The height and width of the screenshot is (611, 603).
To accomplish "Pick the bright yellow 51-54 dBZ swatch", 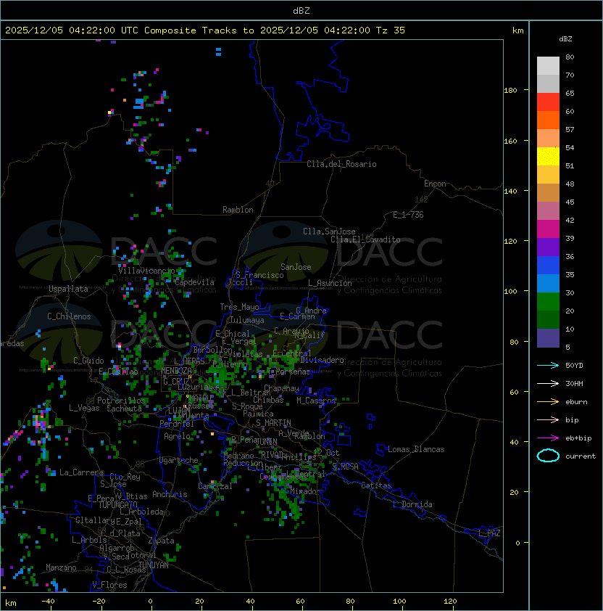I will pos(548,157).
